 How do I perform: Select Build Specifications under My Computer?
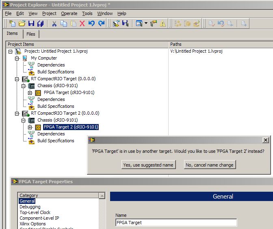(56, 72)
